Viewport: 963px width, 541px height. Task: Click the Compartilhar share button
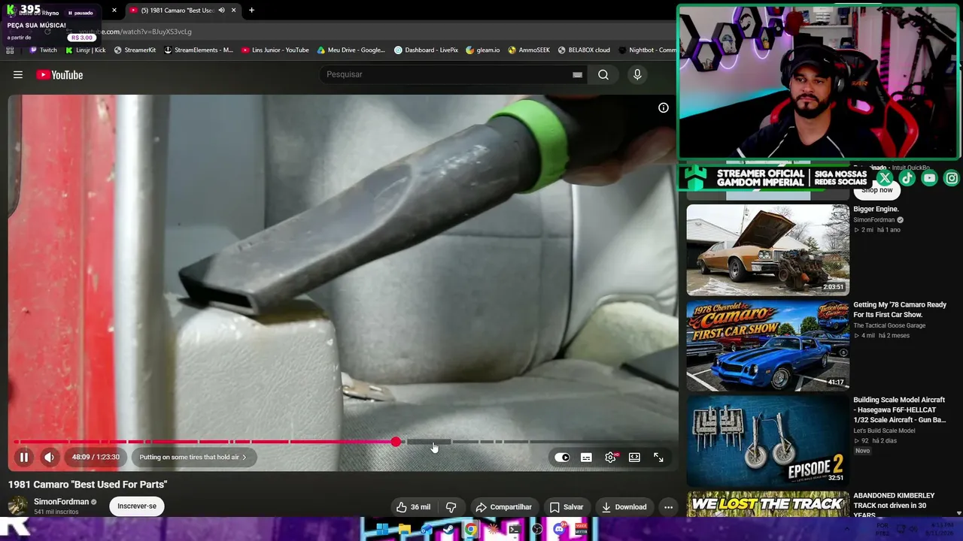click(x=503, y=507)
